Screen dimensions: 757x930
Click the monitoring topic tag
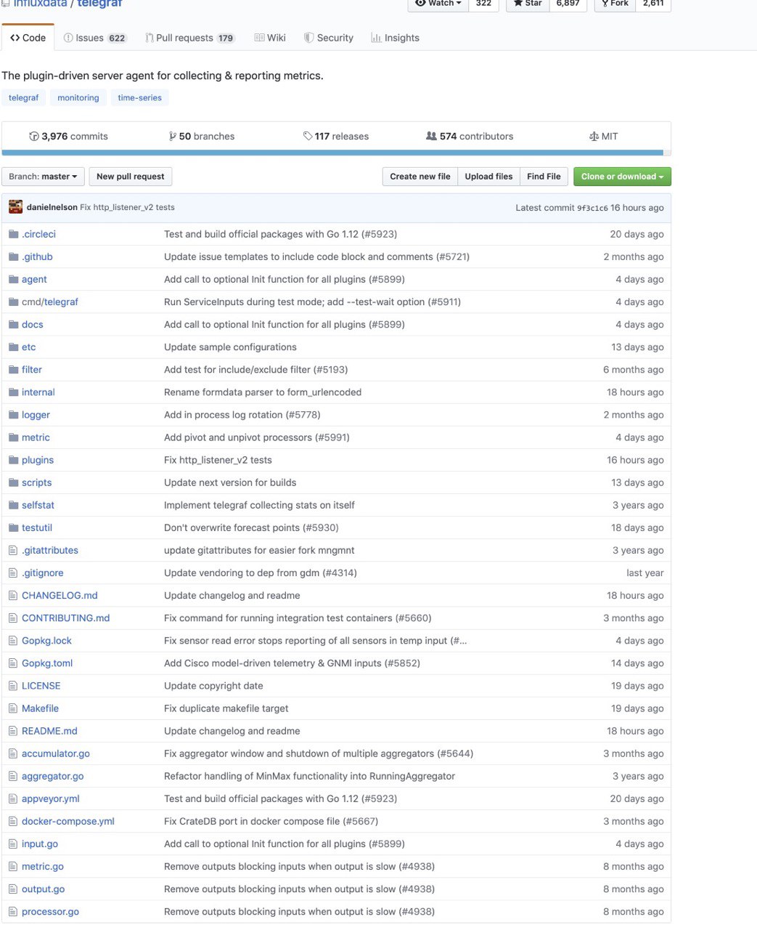point(78,97)
